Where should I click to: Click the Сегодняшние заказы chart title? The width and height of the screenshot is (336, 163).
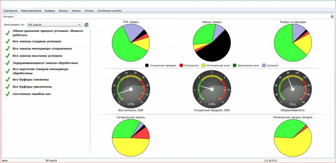[131, 117]
